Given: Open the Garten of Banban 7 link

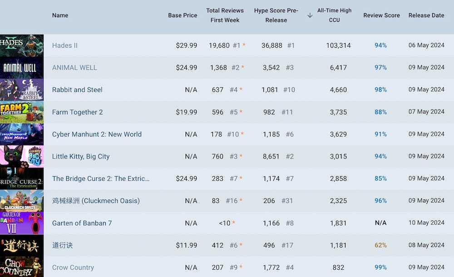Looking at the screenshot, I should click(82, 223).
